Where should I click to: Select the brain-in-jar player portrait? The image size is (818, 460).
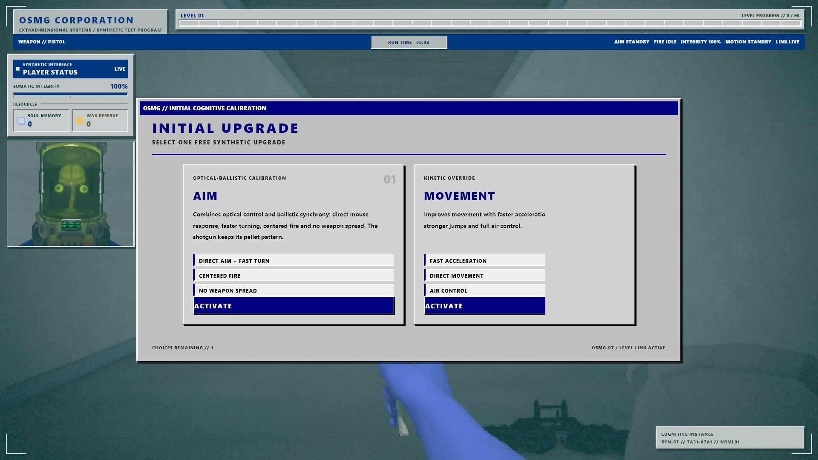(71, 194)
